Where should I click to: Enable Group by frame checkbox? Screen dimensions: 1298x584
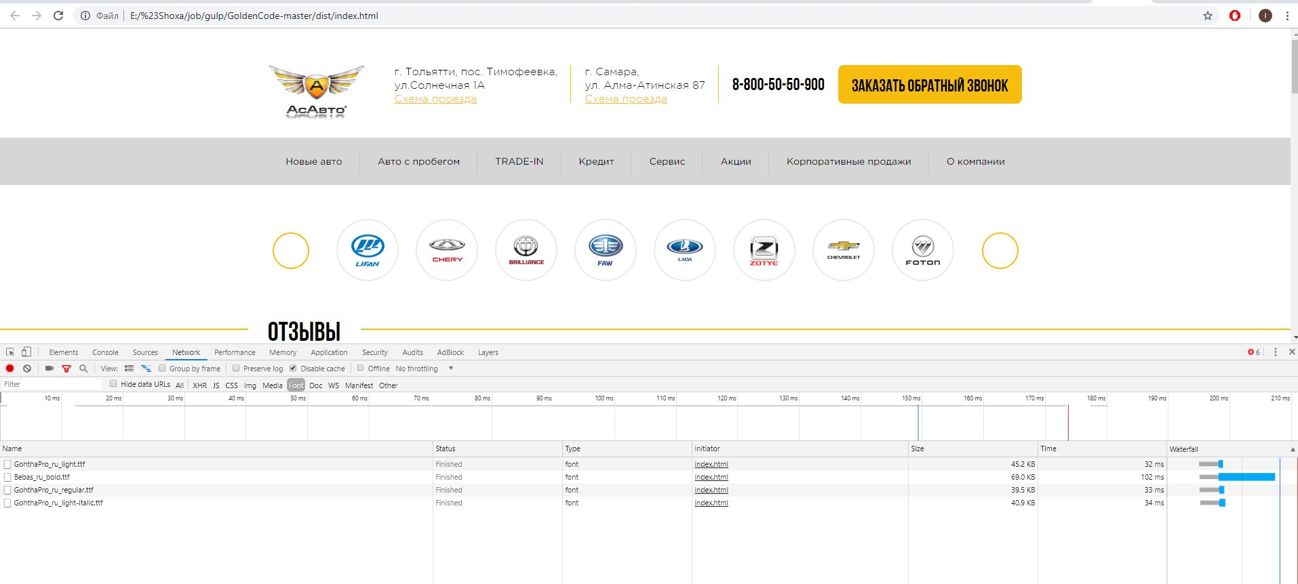click(162, 369)
